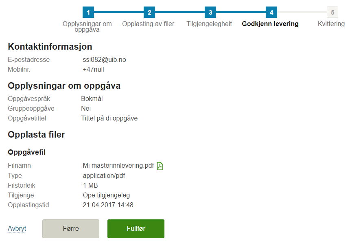Click the upload time 21.04.2017 14:48

(108, 205)
